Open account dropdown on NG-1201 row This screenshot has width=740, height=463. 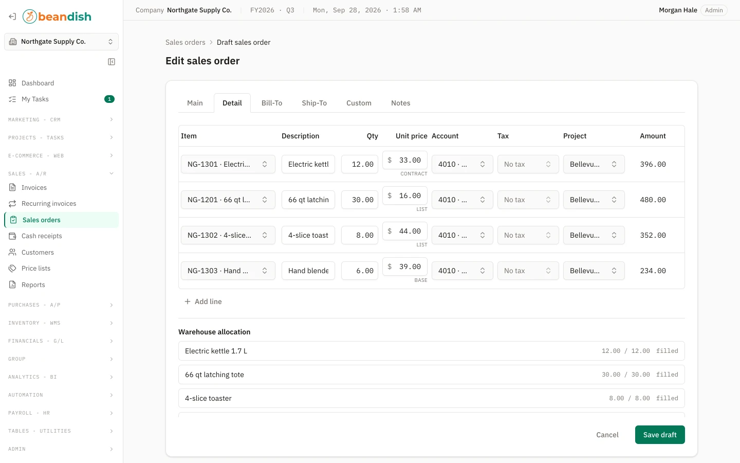462,200
